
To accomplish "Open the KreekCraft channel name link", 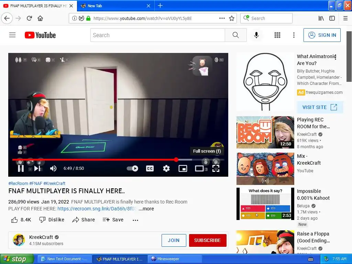I will tap(41, 237).
